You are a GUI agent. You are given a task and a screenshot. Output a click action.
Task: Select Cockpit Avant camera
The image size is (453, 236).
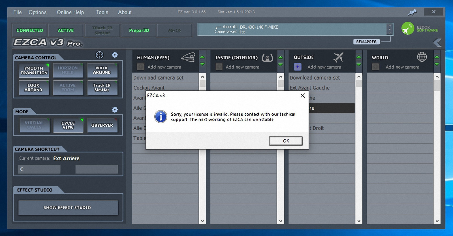pos(166,88)
